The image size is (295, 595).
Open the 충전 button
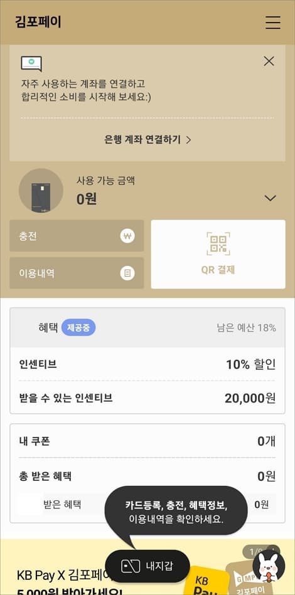(77, 236)
